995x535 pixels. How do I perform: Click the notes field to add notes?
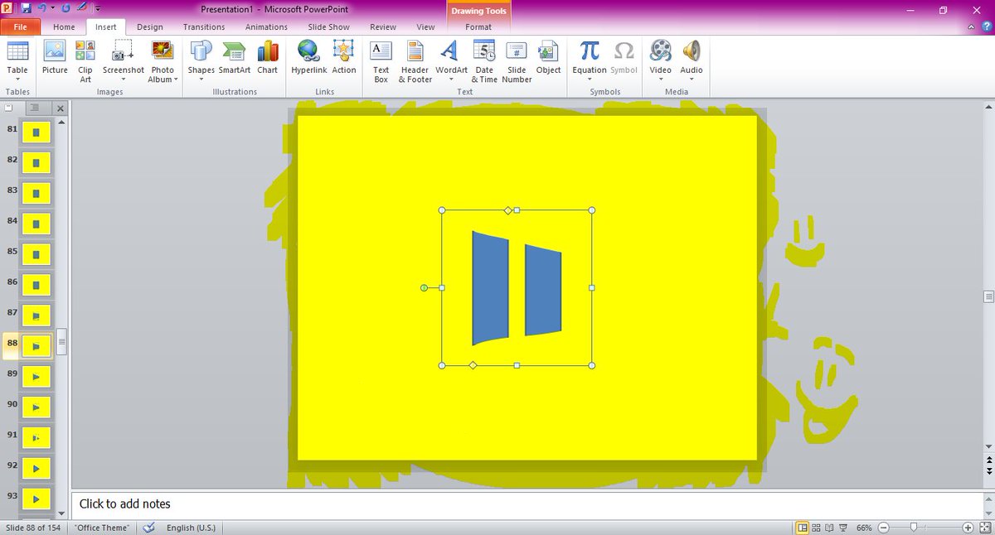pyautogui.click(x=526, y=504)
